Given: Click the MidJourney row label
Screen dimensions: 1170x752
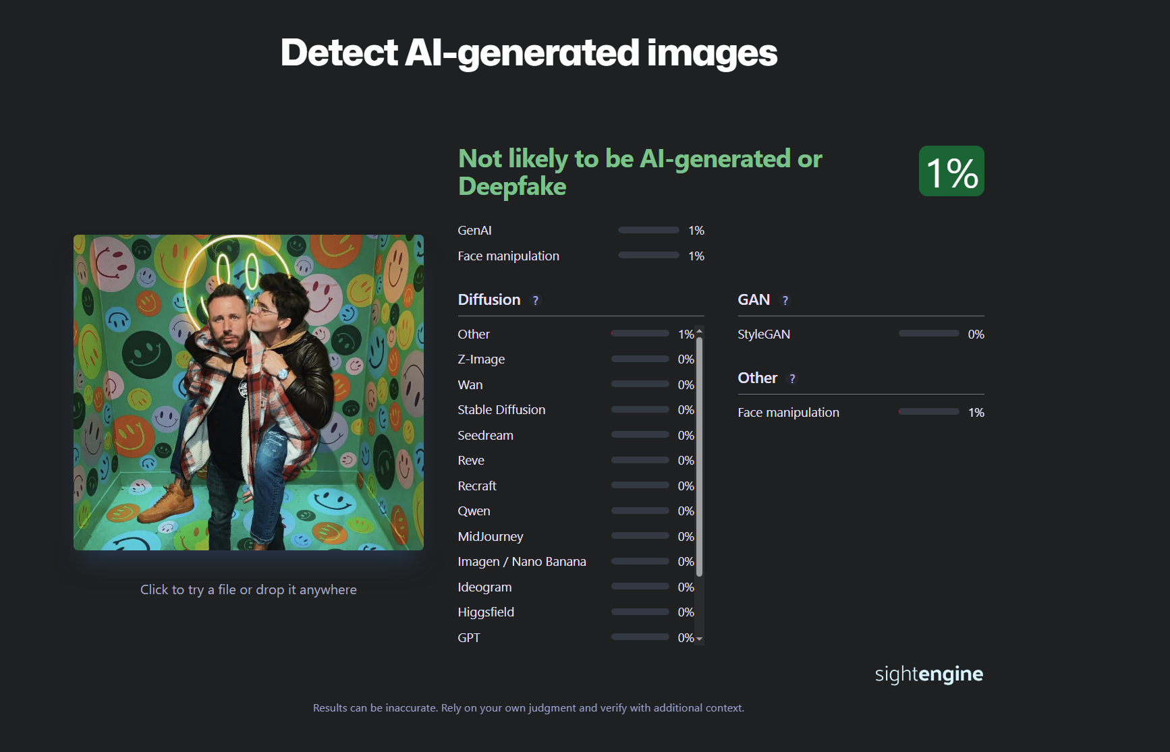Looking at the screenshot, I should click(x=491, y=537).
